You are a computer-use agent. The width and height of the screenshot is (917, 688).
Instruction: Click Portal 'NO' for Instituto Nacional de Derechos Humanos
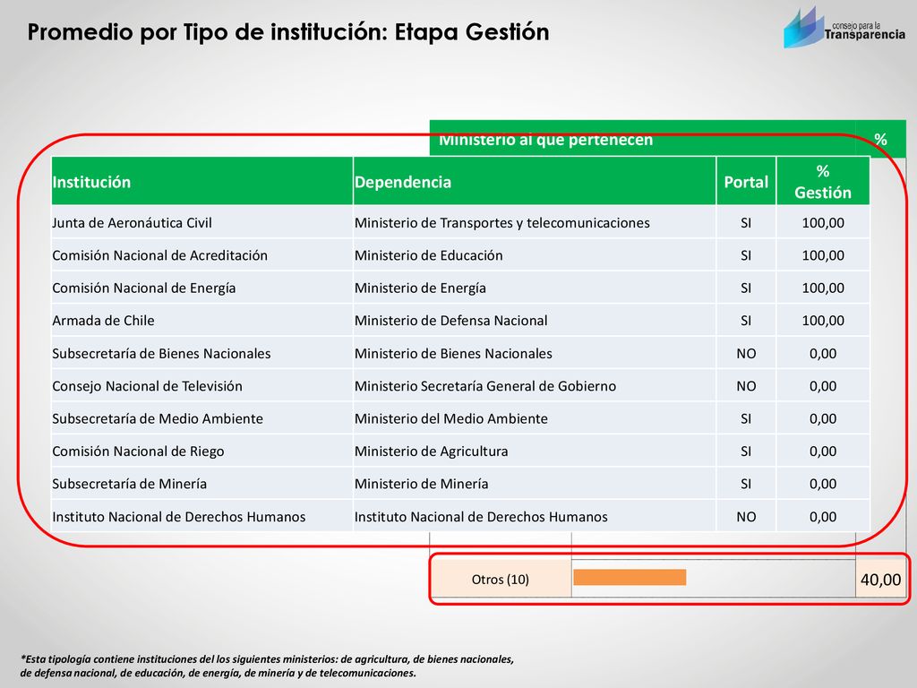[x=746, y=517]
